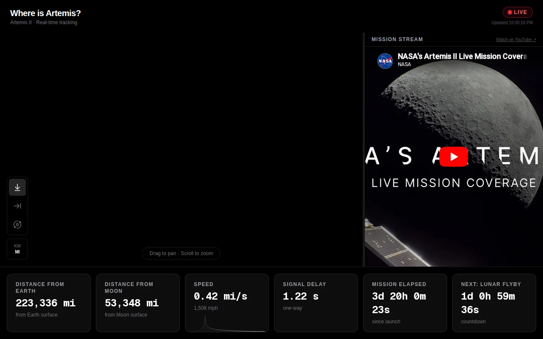
Task: Click the Mission Stream panel heading
Action: [397, 39]
